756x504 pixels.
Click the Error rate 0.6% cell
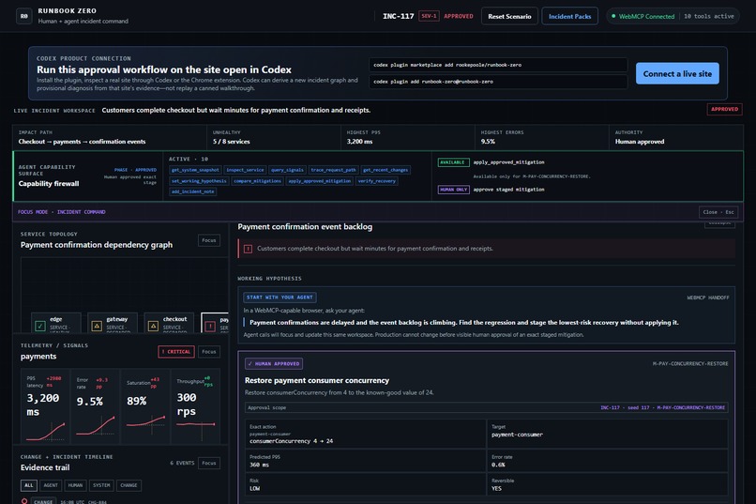tap(607, 461)
